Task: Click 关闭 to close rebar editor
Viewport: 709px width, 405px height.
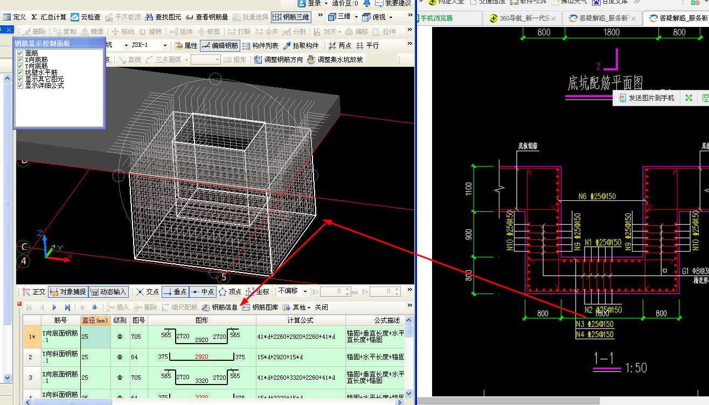Action: coord(322,308)
